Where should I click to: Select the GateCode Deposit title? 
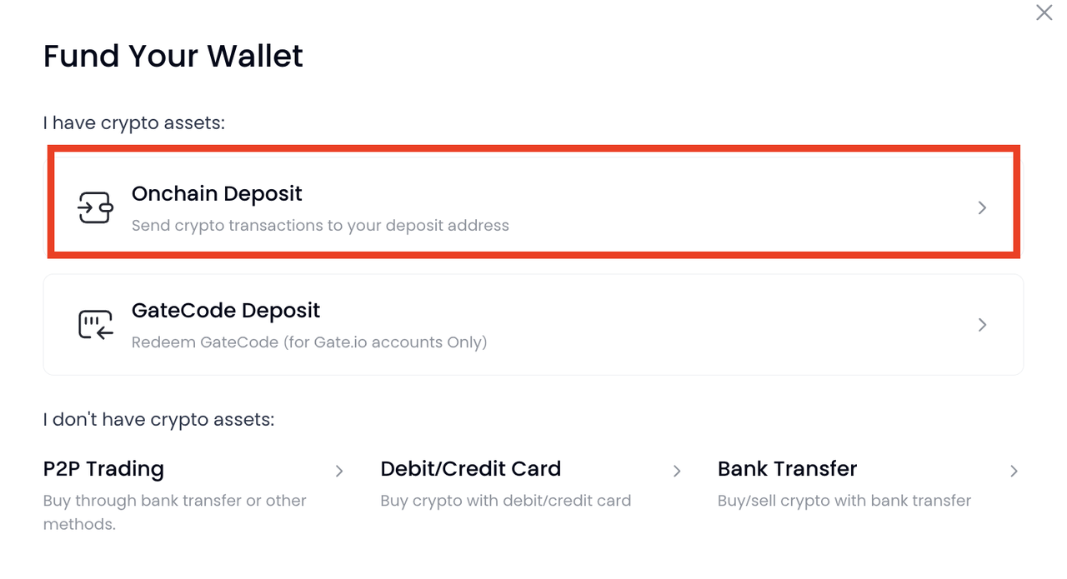226,311
